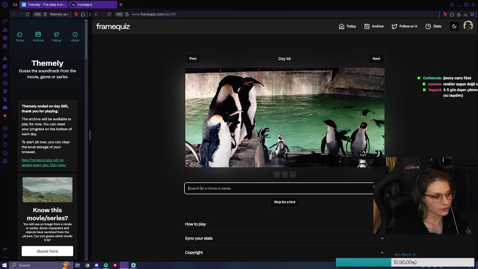The width and height of the screenshot is (478, 269).
Task: Go to the next day with Next
Action: [376, 59]
